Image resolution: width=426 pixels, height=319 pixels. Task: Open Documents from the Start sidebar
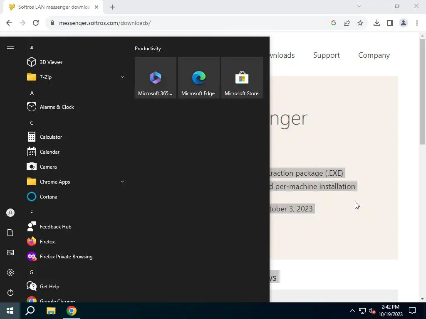tap(10, 233)
